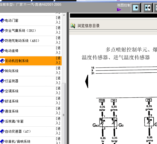Viewport: 157px width, 144px height.
Task: Open the 电动门窗 entry
Action: pyautogui.click(x=11, y=21)
